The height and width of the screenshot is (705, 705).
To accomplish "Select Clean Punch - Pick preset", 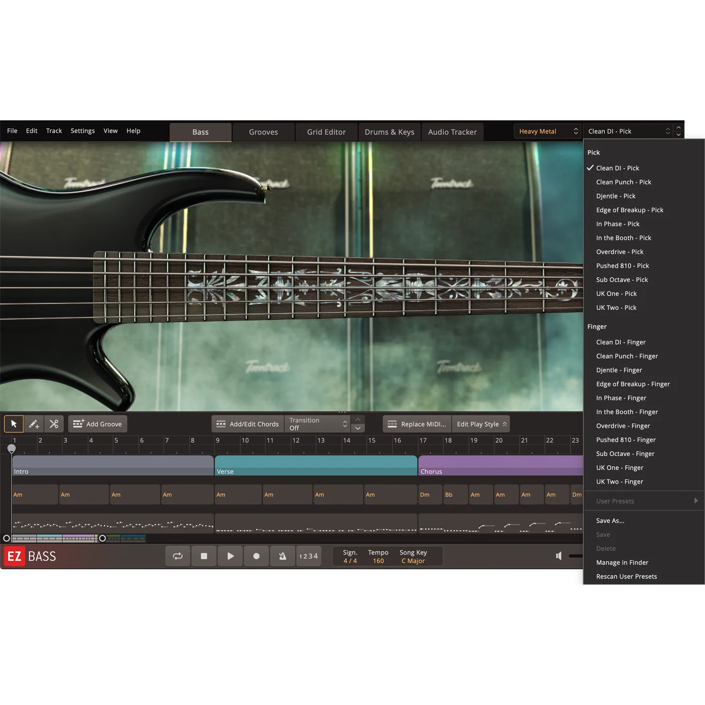I will (x=644, y=182).
